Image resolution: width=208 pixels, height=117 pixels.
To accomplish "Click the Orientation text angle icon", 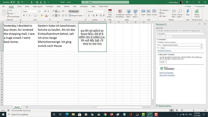I will [63, 11].
